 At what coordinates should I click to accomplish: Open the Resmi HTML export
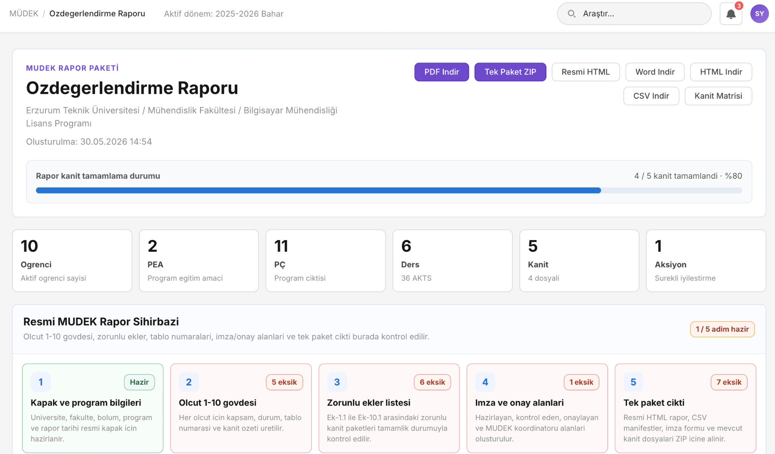(x=585, y=72)
